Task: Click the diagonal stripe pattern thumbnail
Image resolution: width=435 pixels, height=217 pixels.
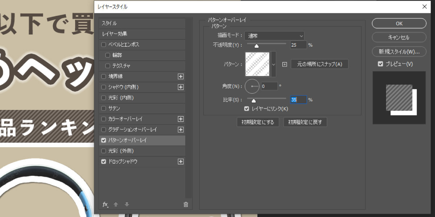Action: pyautogui.click(x=257, y=64)
